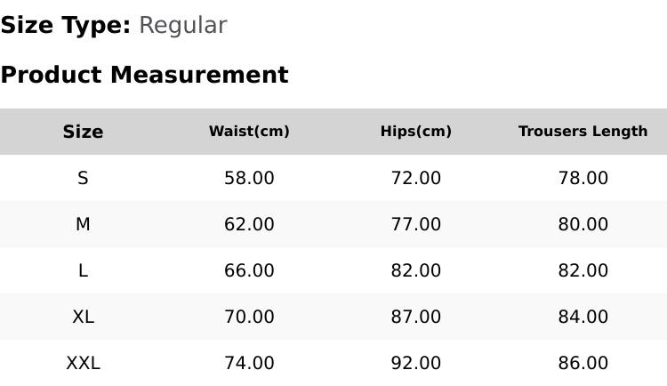Click the Trousers Length column header

[x=583, y=132]
